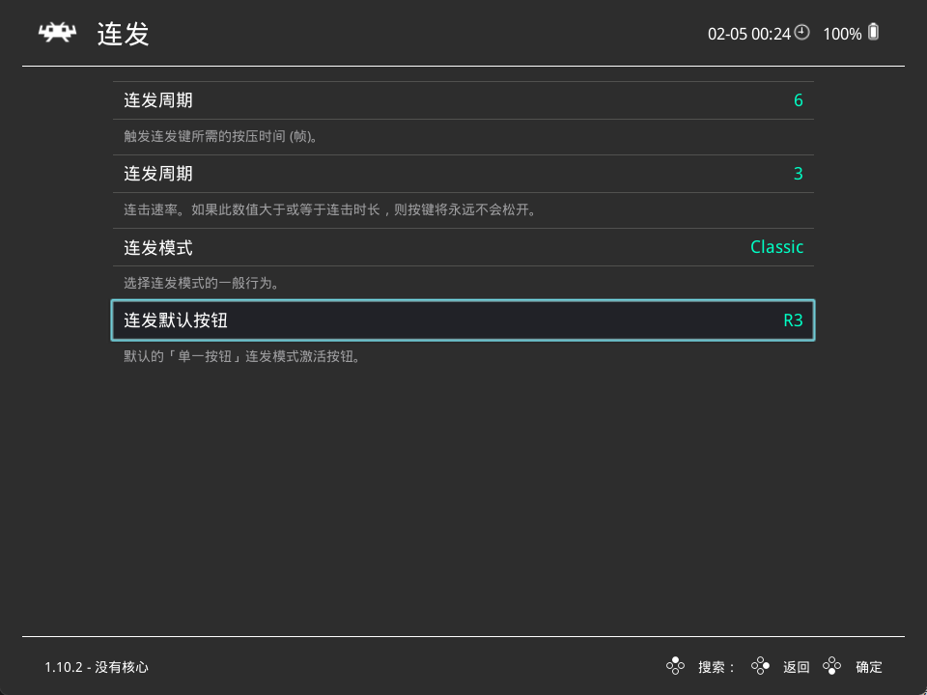Click the clock icon beside the time

click(x=801, y=33)
